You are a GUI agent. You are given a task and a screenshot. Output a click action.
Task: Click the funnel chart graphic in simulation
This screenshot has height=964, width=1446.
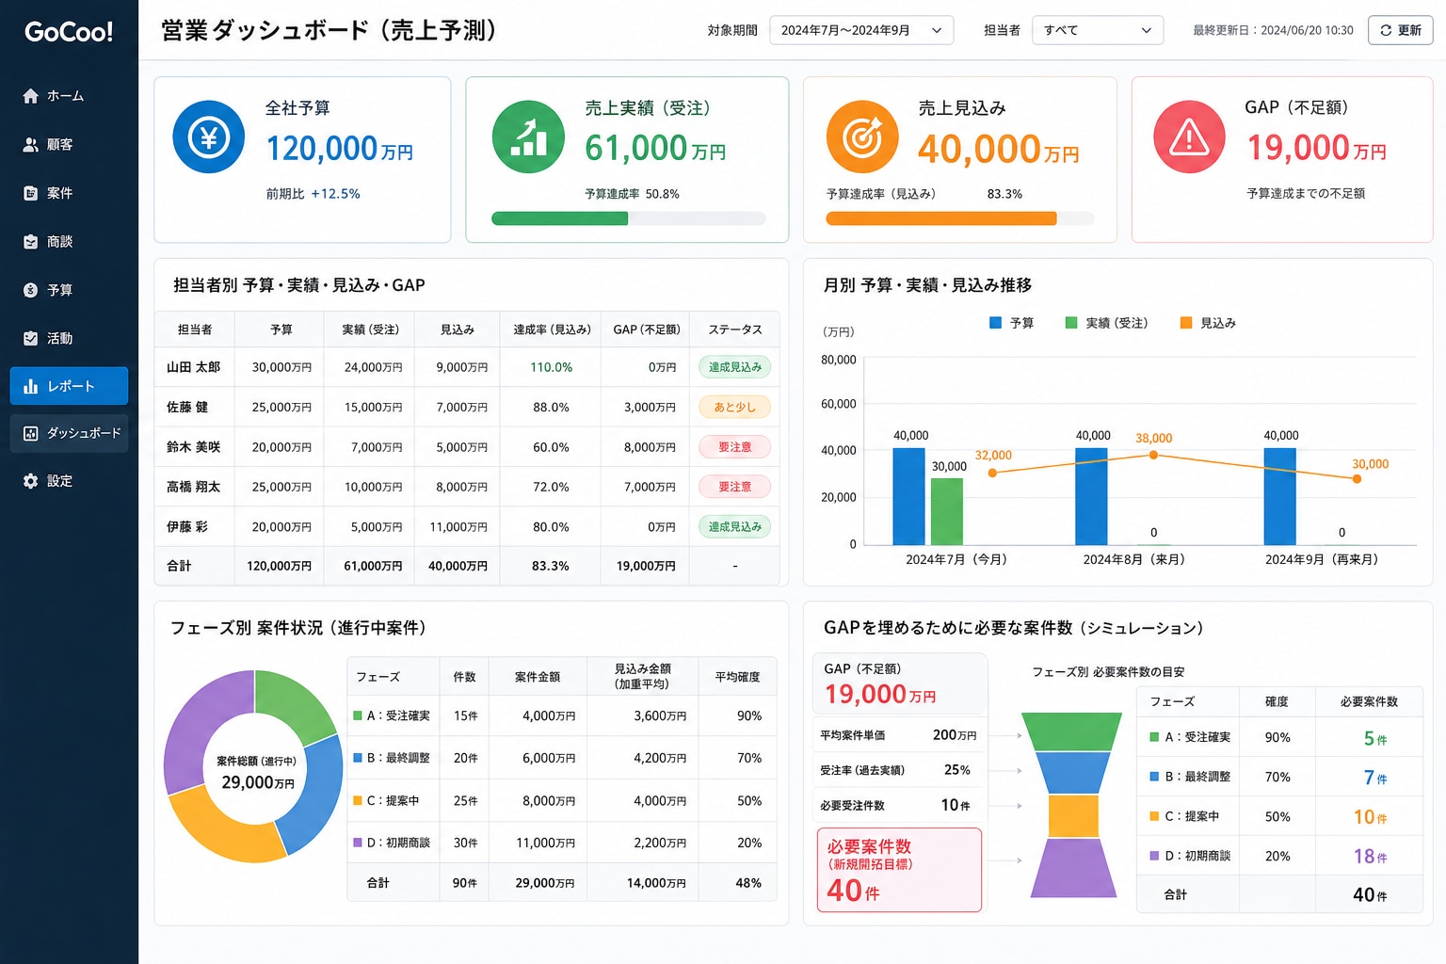pos(1072,805)
